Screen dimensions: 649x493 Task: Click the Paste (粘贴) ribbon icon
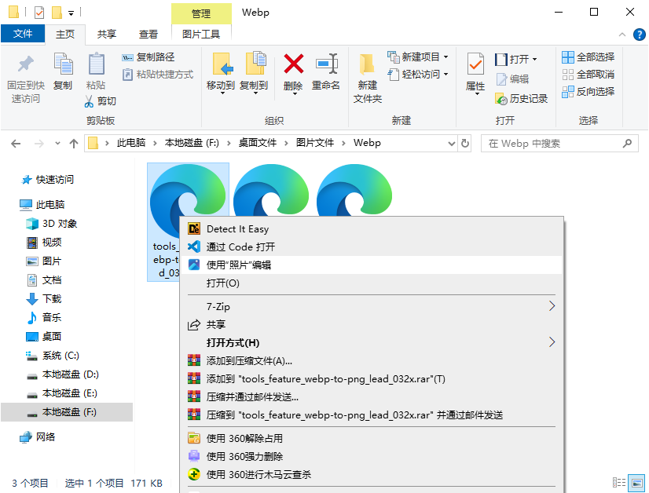96,64
